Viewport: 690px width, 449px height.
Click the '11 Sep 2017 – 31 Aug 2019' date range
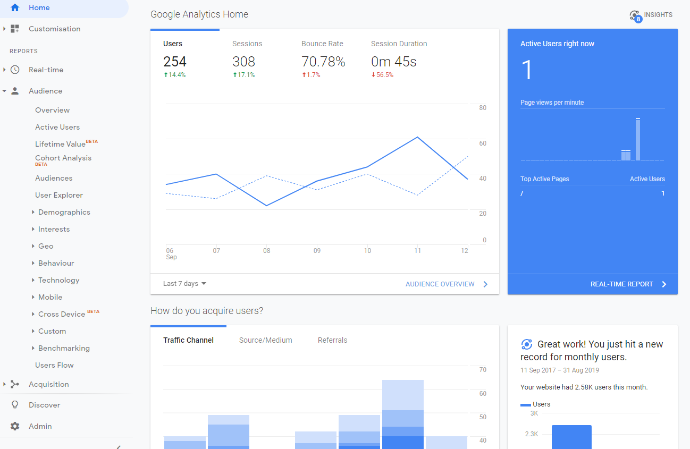coord(560,370)
